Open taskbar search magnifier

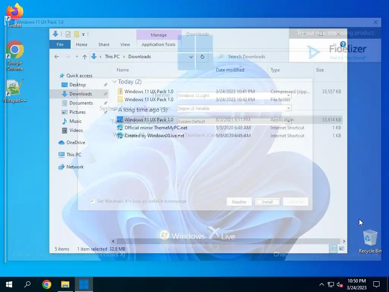(27, 284)
